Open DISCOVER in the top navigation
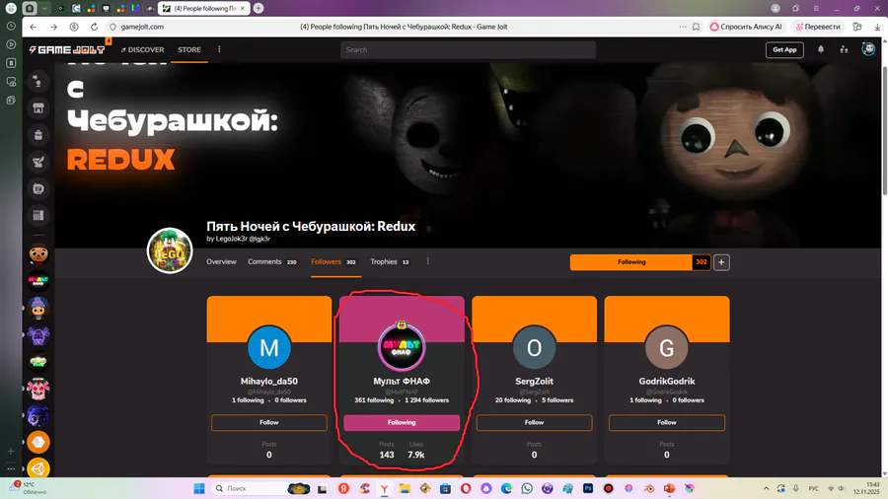This screenshot has width=888, height=499. tap(142, 49)
